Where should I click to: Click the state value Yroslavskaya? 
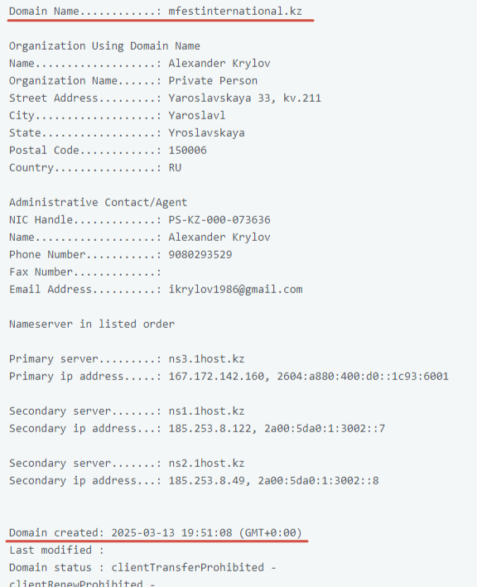[207, 133]
